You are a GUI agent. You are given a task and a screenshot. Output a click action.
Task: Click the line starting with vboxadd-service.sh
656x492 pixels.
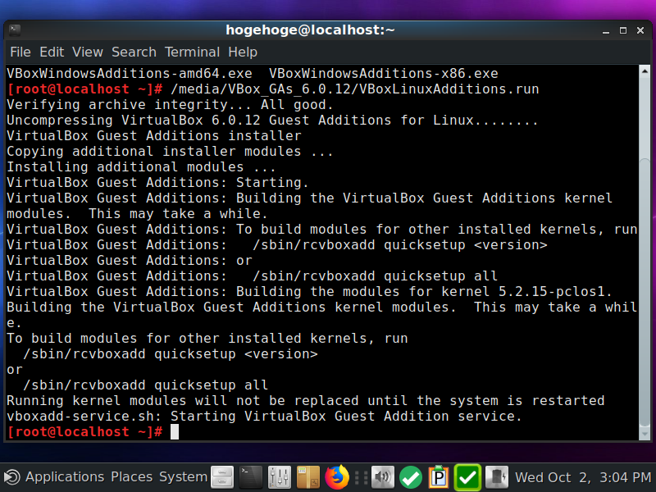point(264,417)
